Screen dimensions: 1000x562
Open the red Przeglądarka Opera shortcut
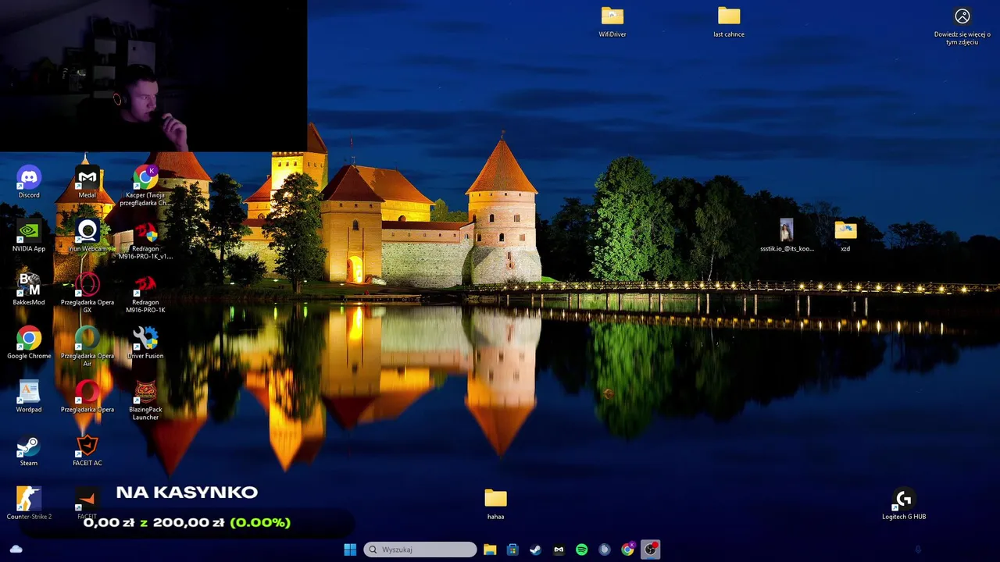(87, 397)
